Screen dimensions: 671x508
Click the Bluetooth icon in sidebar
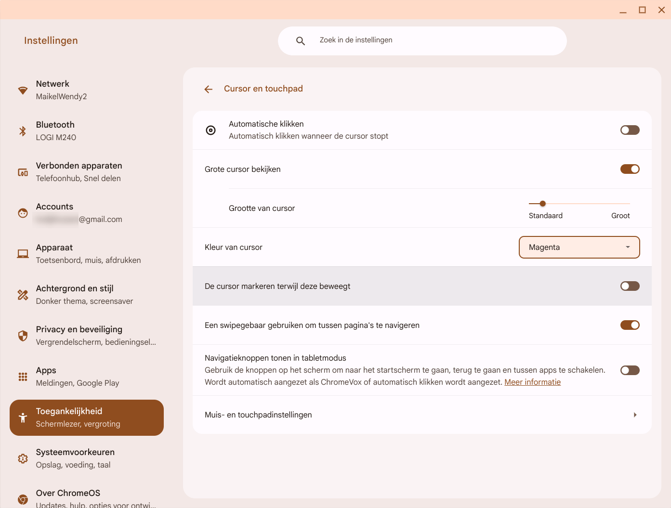23,131
